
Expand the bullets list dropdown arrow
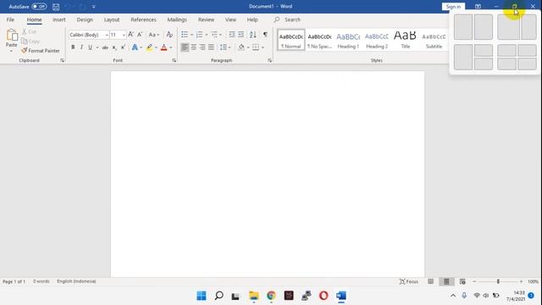pos(192,35)
